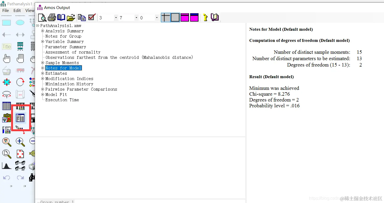Open the View menu in Amos Graphics
This screenshot has height=203, width=384.
pos(30,10)
